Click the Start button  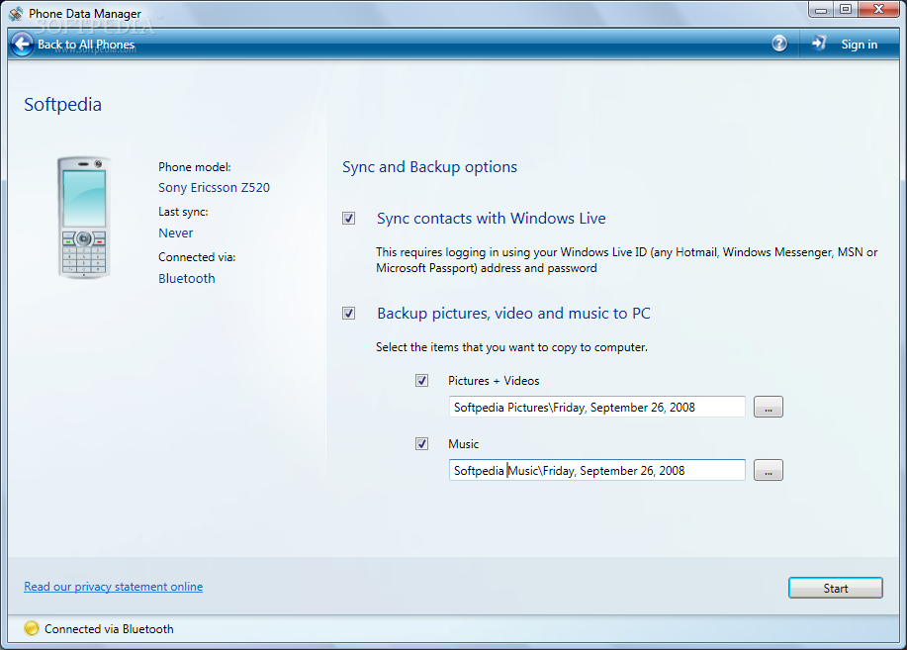tap(835, 588)
